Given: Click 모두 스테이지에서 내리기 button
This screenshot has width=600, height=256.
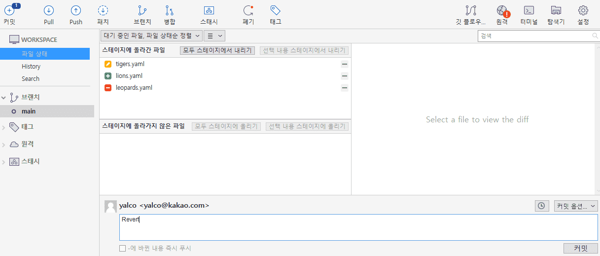Looking at the screenshot, I should 217,50.
